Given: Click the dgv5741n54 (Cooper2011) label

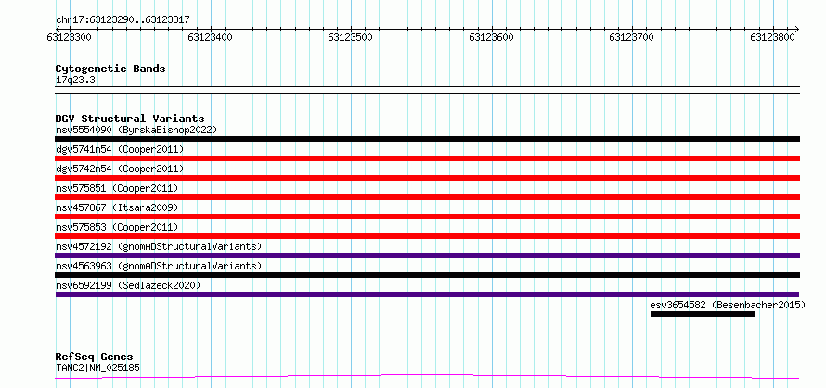Looking at the screenshot, I should pos(120,149).
